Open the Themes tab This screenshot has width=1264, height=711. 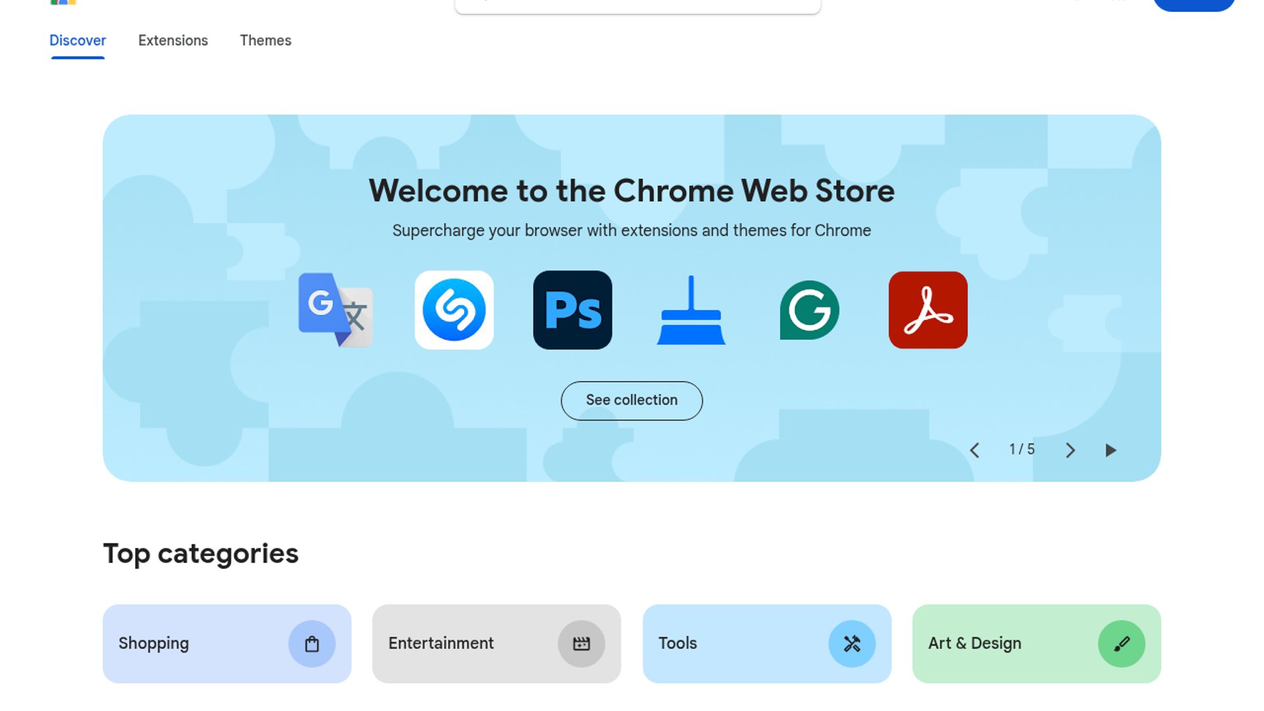(x=265, y=41)
